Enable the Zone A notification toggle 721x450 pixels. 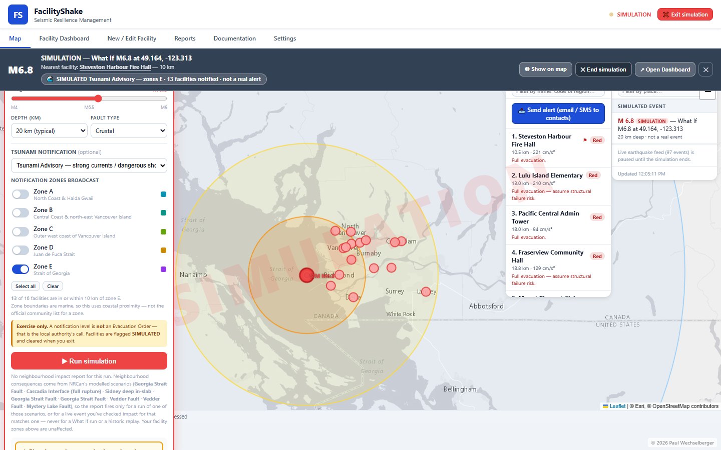click(21, 194)
